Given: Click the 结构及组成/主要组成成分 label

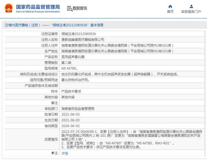Looking at the screenshot, I should pyautogui.click(x=39, y=74).
